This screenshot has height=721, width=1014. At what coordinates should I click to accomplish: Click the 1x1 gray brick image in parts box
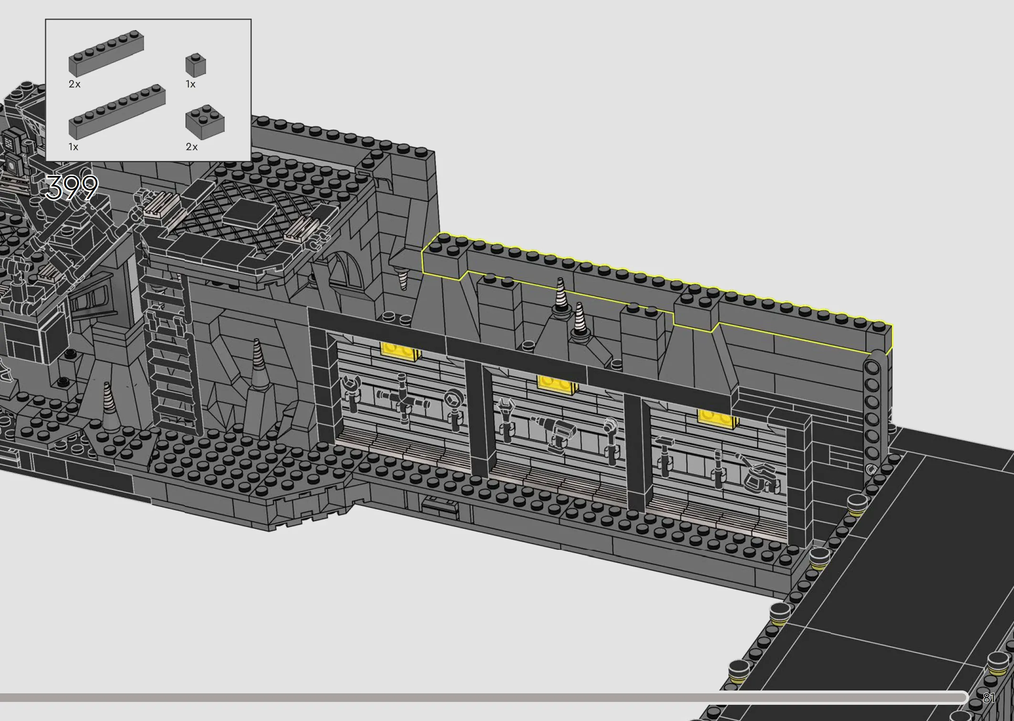click(196, 65)
